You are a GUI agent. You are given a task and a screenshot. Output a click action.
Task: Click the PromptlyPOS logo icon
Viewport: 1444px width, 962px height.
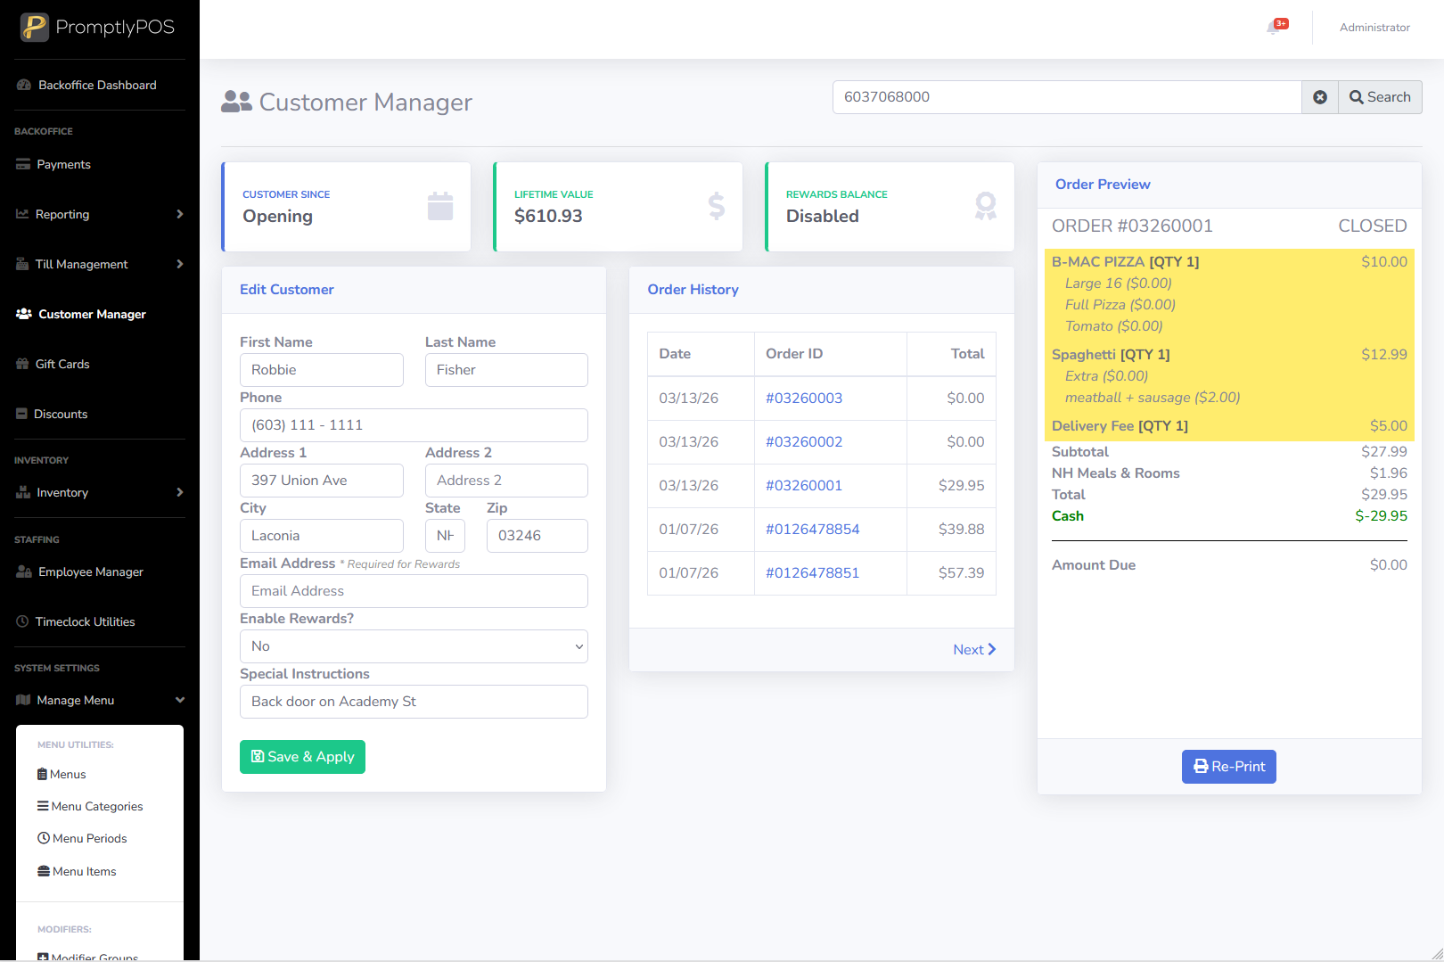[35, 27]
